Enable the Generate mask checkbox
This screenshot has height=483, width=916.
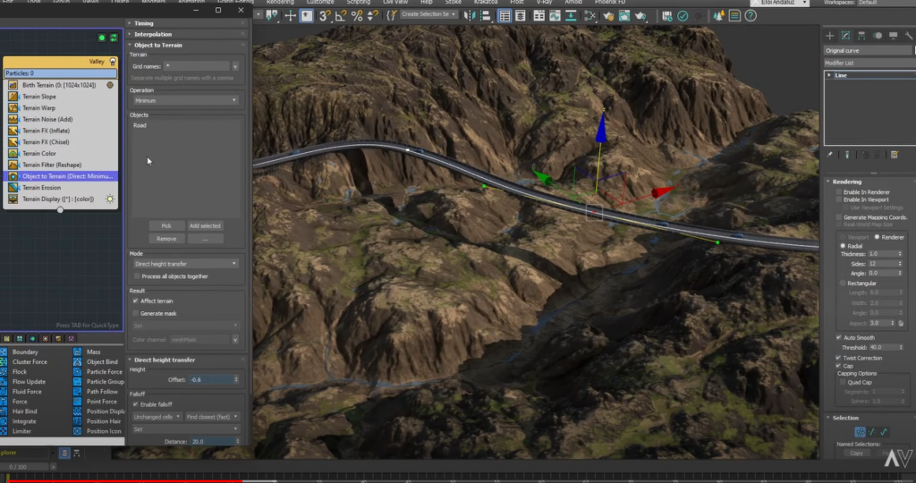coord(136,314)
